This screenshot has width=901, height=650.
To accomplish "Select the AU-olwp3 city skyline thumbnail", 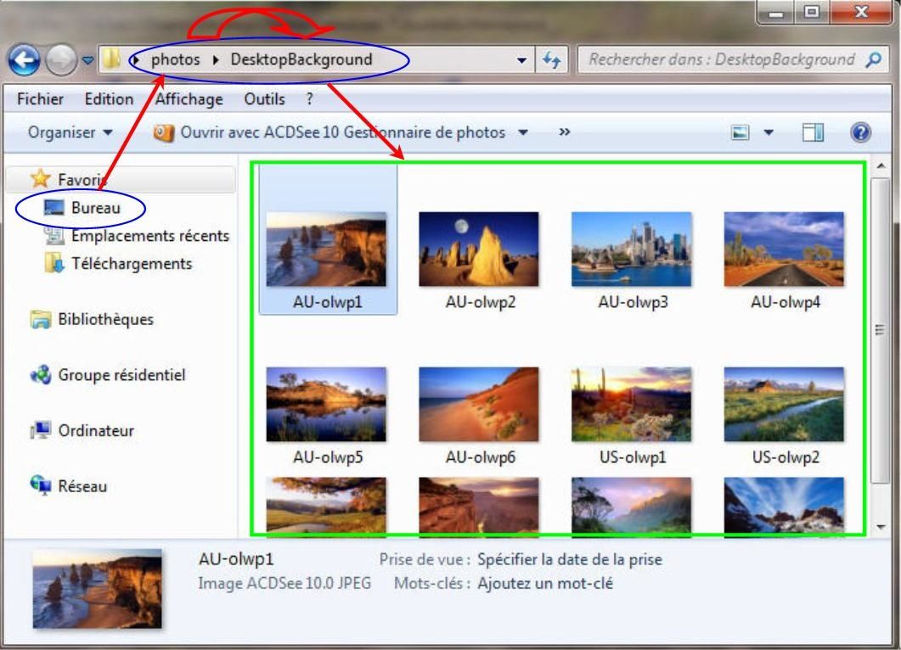I will tap(632, 249).
